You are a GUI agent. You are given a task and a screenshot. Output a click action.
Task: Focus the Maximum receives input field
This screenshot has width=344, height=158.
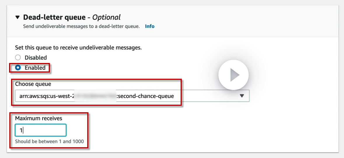pos(41,130)
